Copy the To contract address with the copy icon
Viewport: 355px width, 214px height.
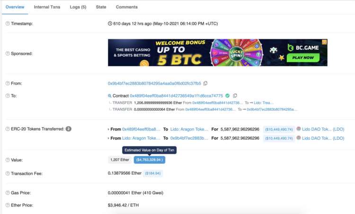click(x=235, y=96)
